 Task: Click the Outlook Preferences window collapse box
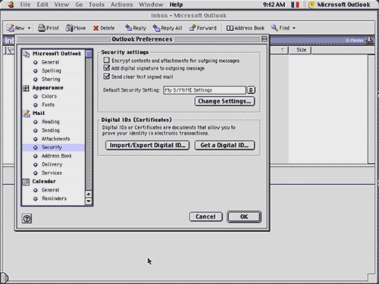click(265, 39)
